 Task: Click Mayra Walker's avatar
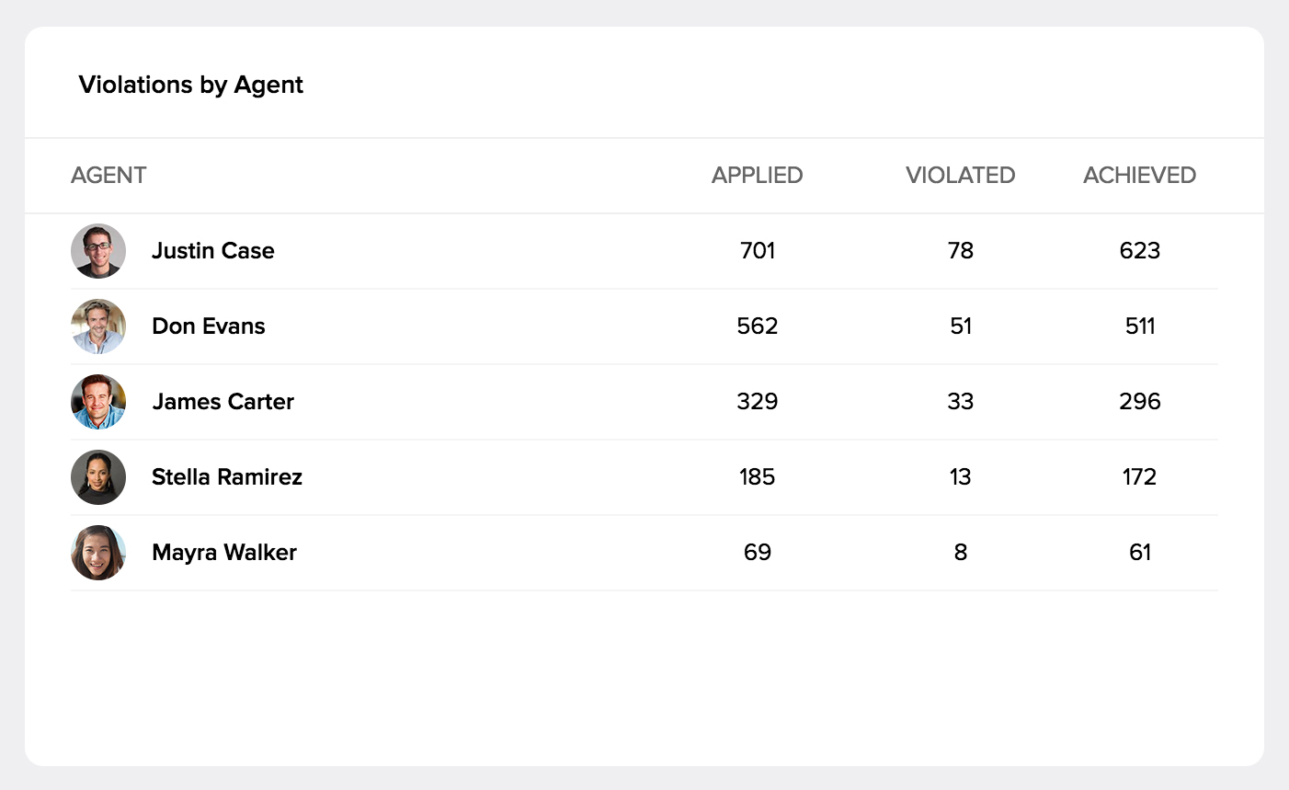tap(98, 553)
